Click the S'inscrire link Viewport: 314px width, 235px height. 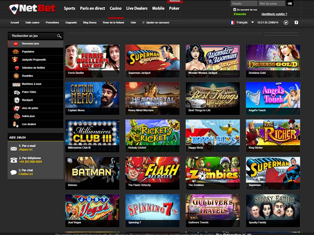(240, 14)
